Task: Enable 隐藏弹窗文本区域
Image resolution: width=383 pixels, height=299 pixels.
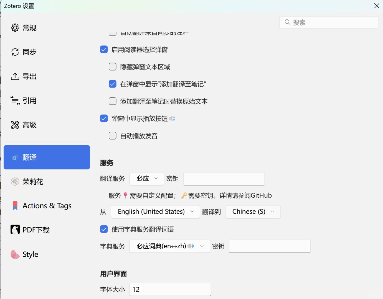Action: coord(113,66)
